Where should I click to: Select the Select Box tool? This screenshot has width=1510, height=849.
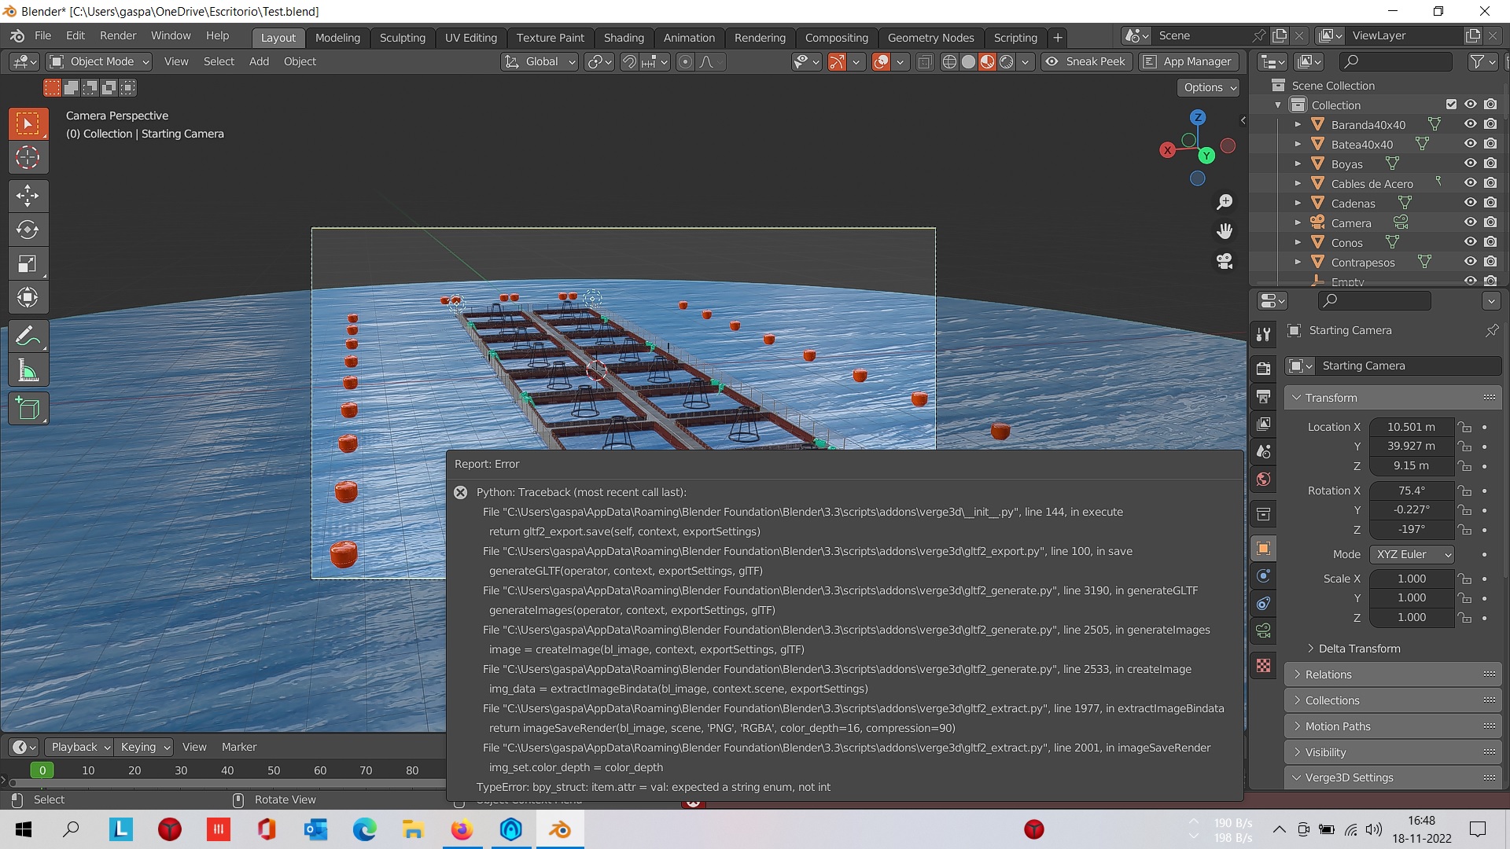click(28, 123)
